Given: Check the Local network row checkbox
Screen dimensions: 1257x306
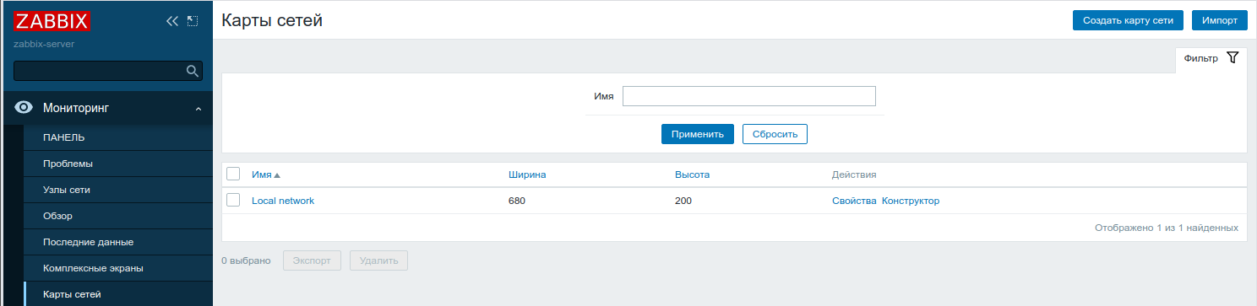Looking at the screenshot, I should pyautogui.click(x=234, y=200).
